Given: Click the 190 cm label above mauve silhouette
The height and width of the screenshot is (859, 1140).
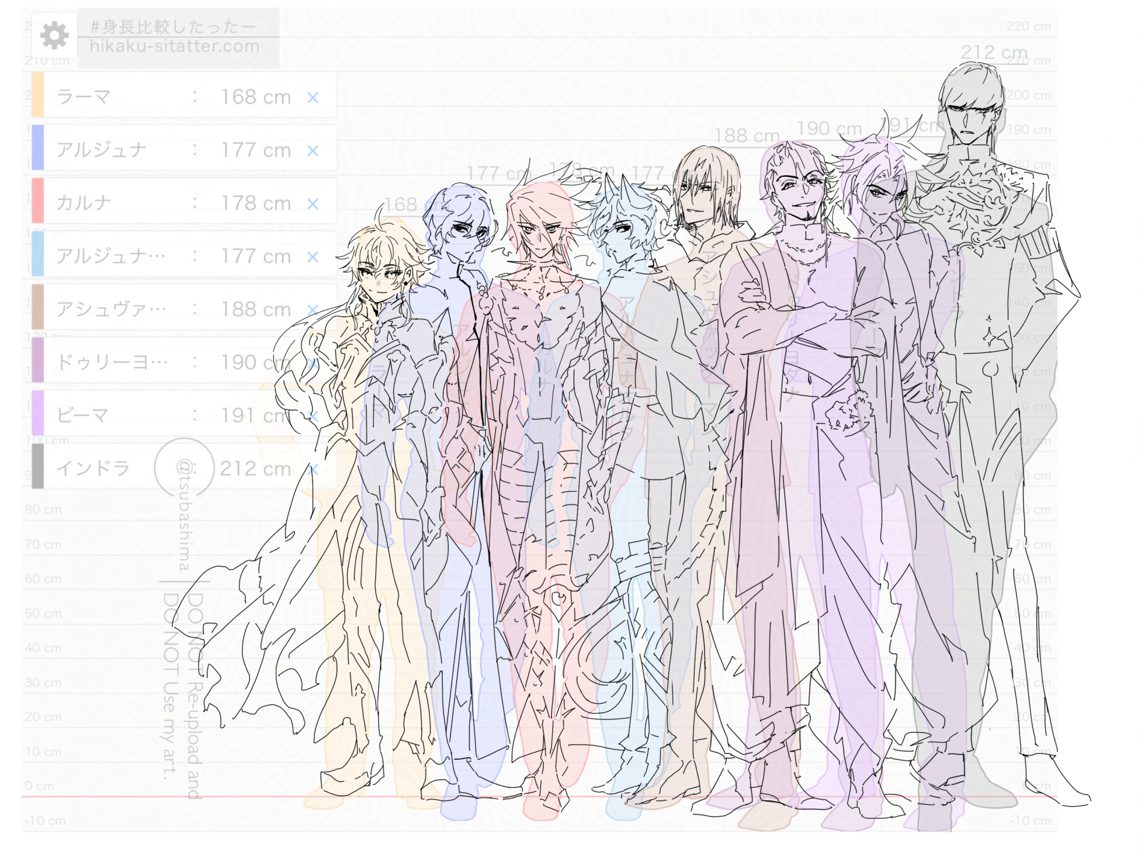Looking at the screenshot, I should [829, 128].
